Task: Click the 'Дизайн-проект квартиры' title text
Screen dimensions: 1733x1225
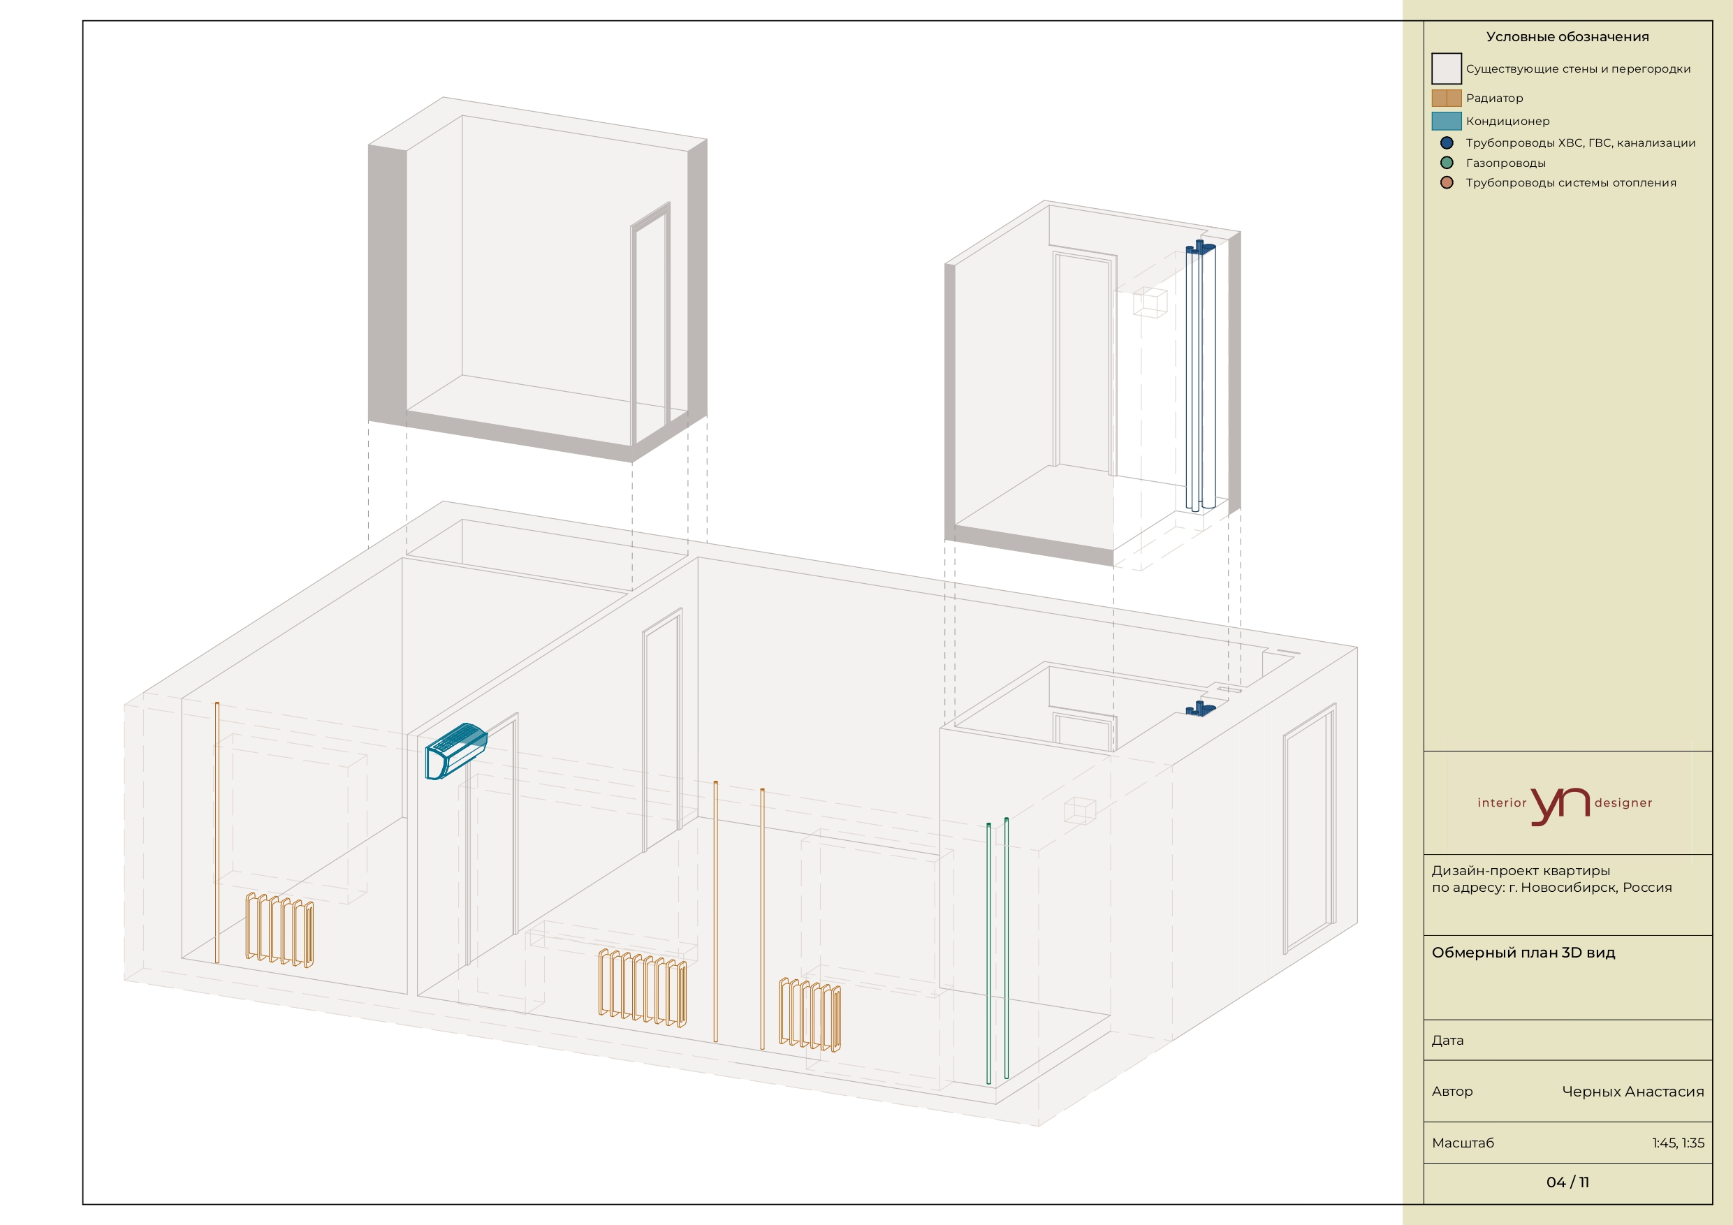Action: pos(1520,870)
